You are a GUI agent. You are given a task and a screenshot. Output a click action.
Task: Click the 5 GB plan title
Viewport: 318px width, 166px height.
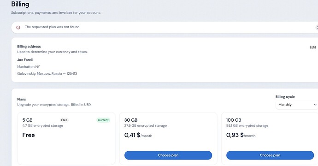point(27,120)
